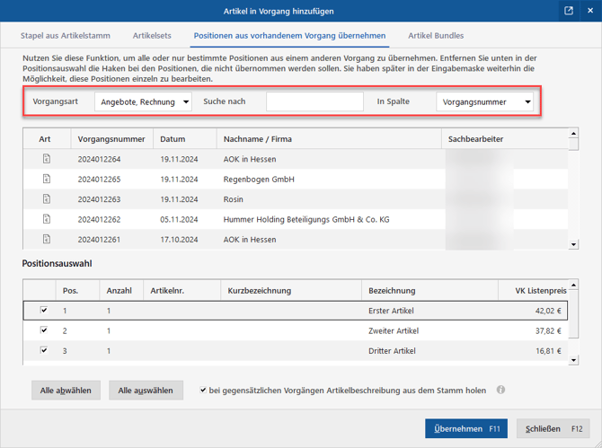Open the Vorgangsart dropdown
This screenshot has height=448, width=602.
(143, 101)
